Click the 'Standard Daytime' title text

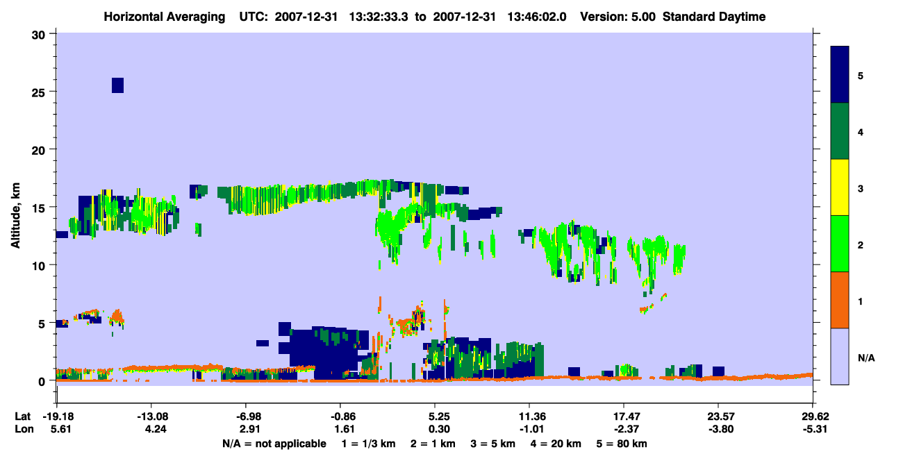click(714, 17)
